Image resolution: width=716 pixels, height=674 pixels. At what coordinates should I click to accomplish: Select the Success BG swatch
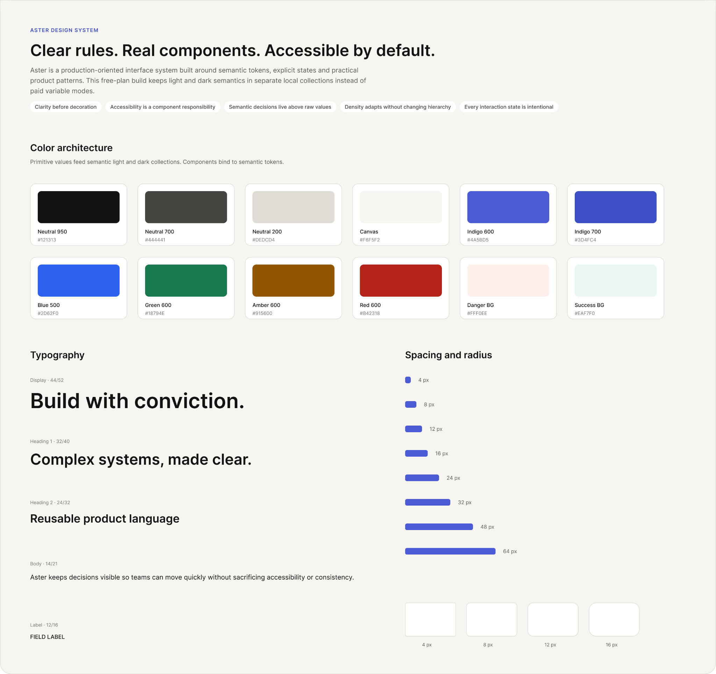[615, 281]
